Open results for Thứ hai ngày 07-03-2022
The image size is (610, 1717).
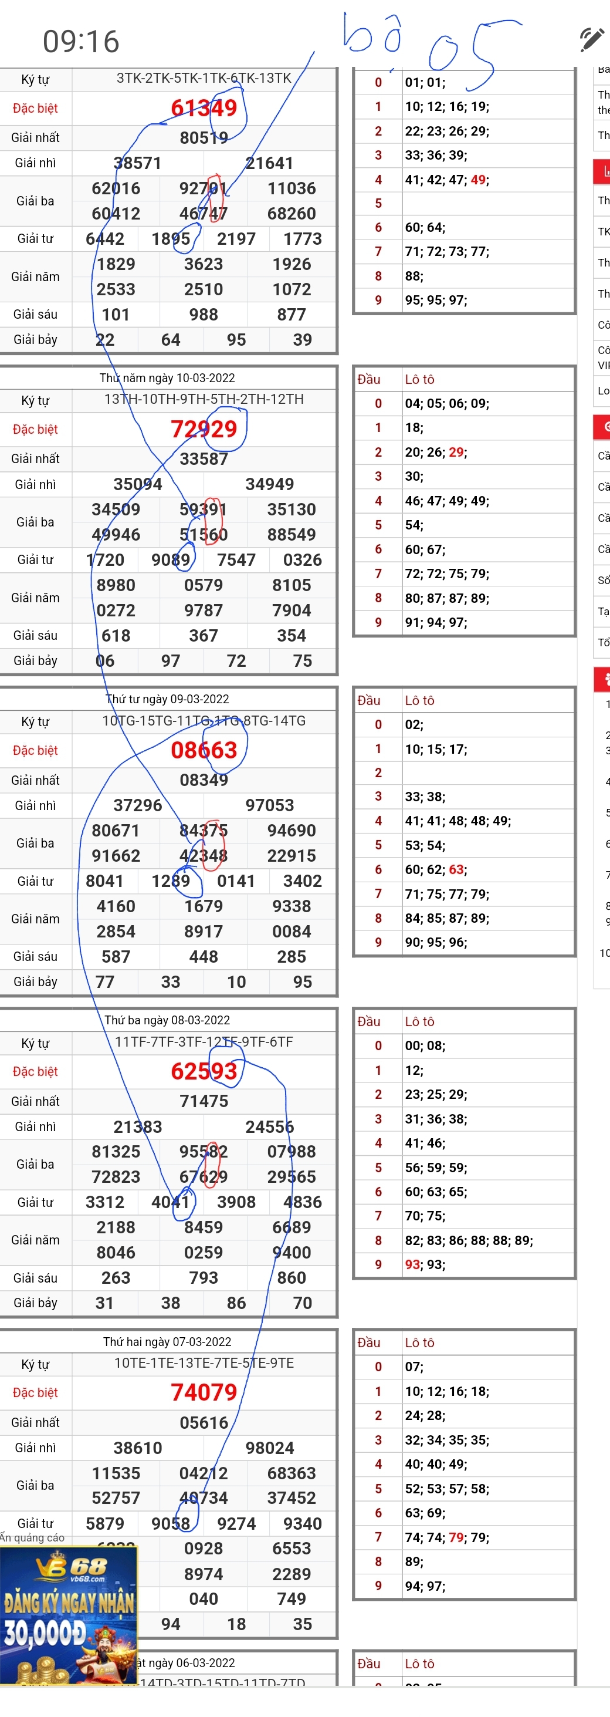[x=167, y=1341]
